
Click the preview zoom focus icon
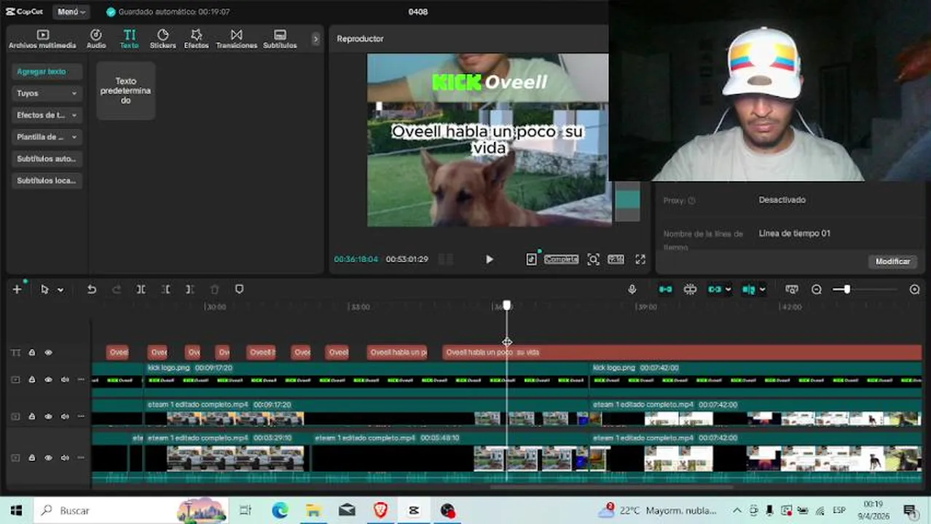point(593,259)
